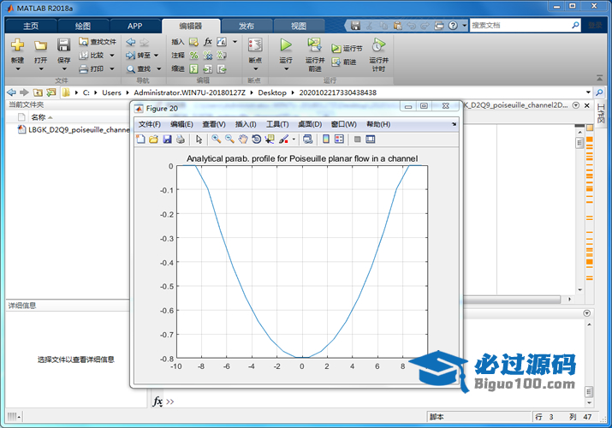Click the comment percent (%) icon
The height and width of the screenshot is (428, 612).
click(x=193, y=56)
